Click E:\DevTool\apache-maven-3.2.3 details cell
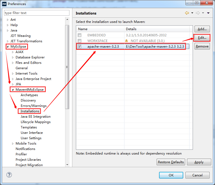The image size is (215, 185). click(155, 47)
